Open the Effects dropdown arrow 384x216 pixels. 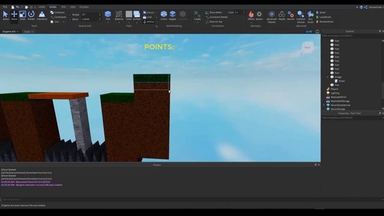coord(251,23)
